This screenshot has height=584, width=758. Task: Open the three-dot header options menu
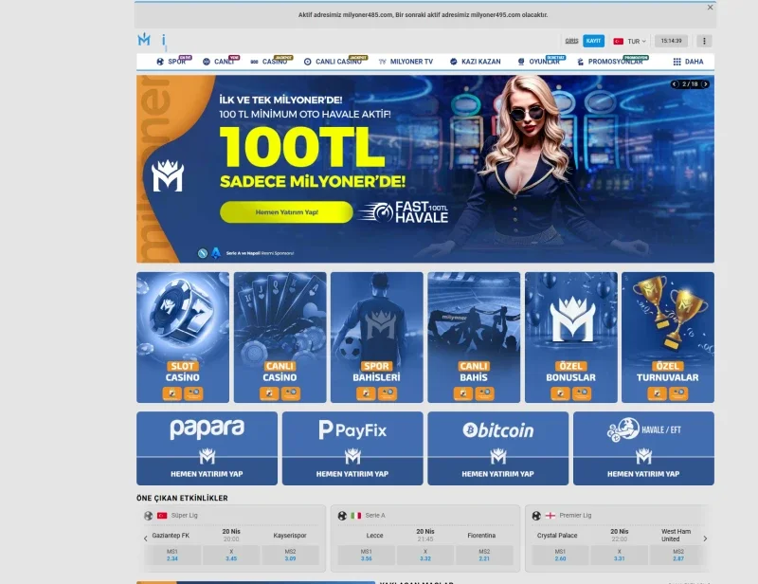click(x=704, y=41)
